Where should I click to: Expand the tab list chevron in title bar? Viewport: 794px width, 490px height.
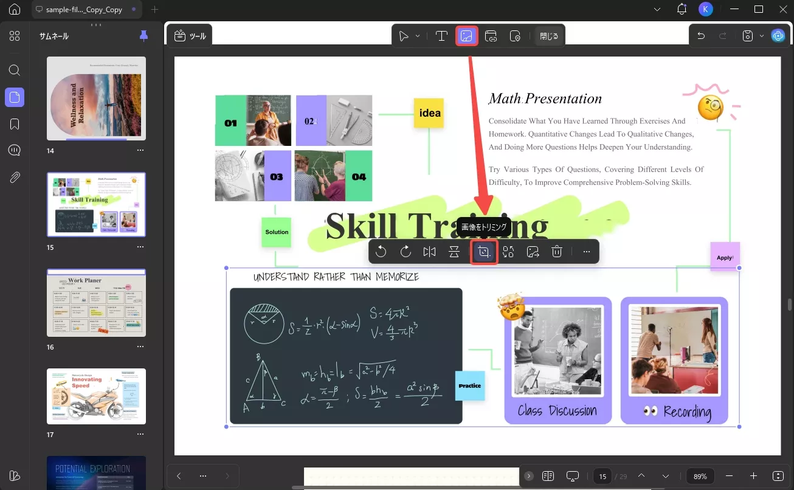pos(657,10)
